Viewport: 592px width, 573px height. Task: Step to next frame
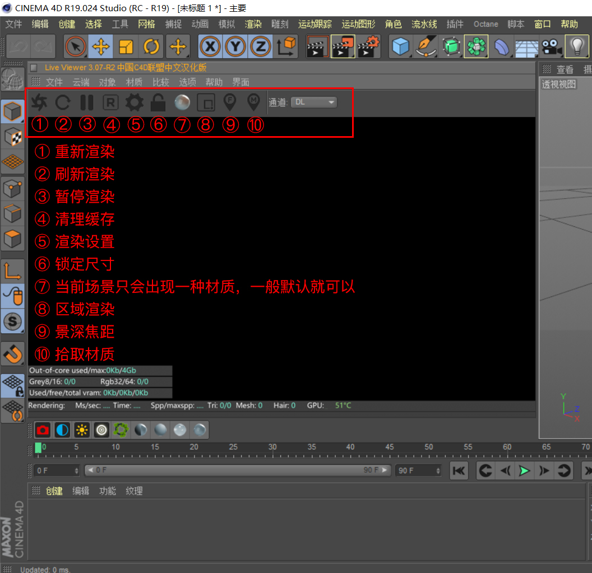pos(544,470)
